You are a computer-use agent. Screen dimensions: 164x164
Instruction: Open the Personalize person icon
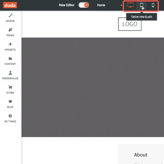coord(10,73)
